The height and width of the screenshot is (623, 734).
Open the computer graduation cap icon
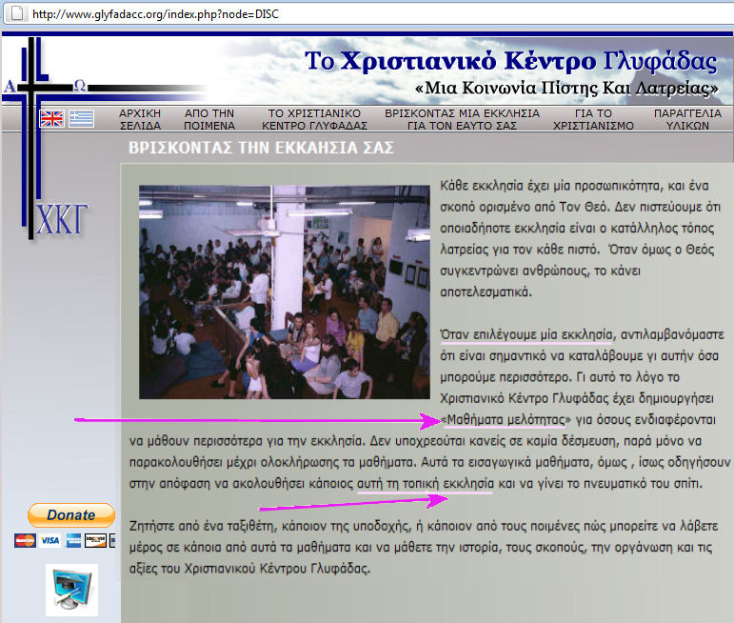pos(71,590)
